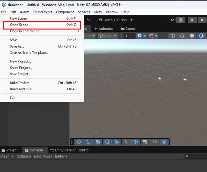Click the compass icon in the bottom overlay bar
Screen dimensions: 207x172
point(164,142)
